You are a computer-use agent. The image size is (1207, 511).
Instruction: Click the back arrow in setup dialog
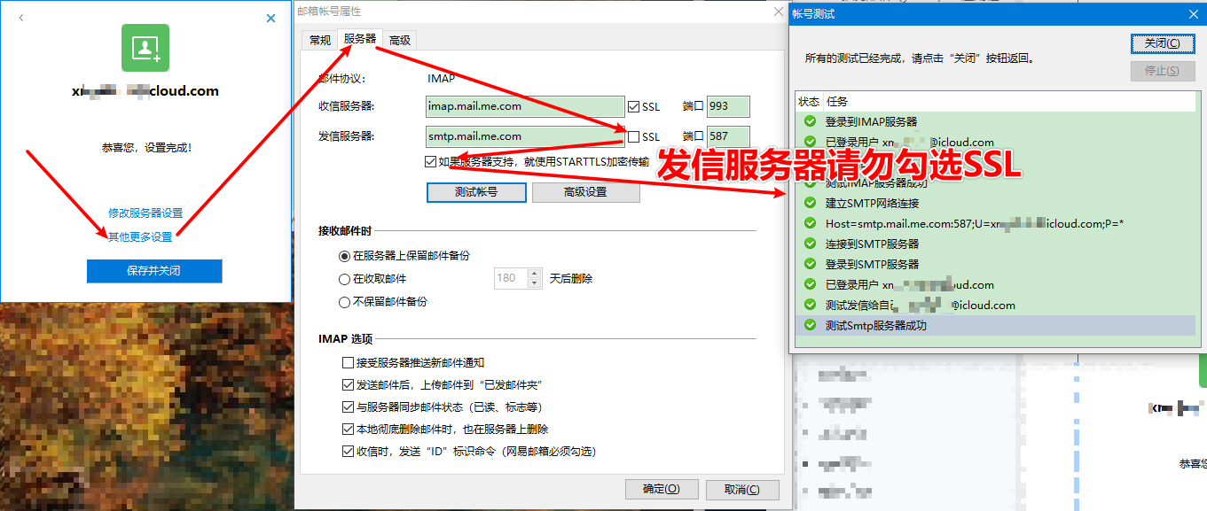[x=21, y=18]
